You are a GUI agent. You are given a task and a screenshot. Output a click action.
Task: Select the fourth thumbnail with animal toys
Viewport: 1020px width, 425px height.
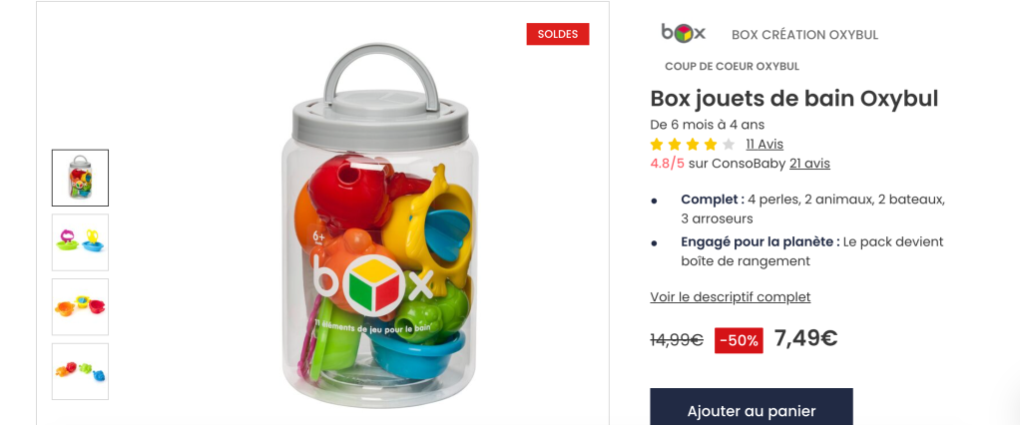[80, 371]
